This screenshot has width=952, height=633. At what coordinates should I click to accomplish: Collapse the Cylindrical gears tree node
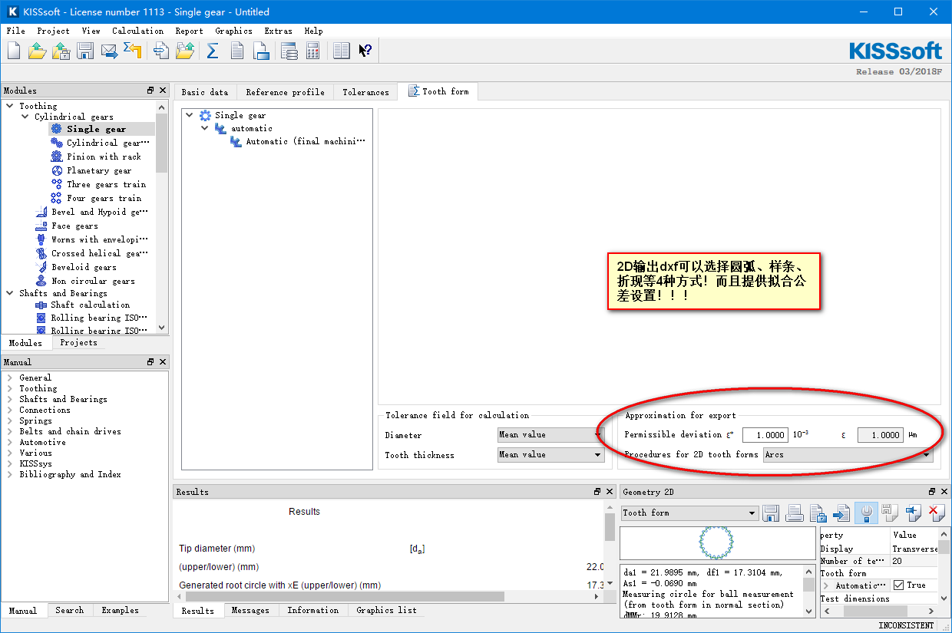[25, 117]
